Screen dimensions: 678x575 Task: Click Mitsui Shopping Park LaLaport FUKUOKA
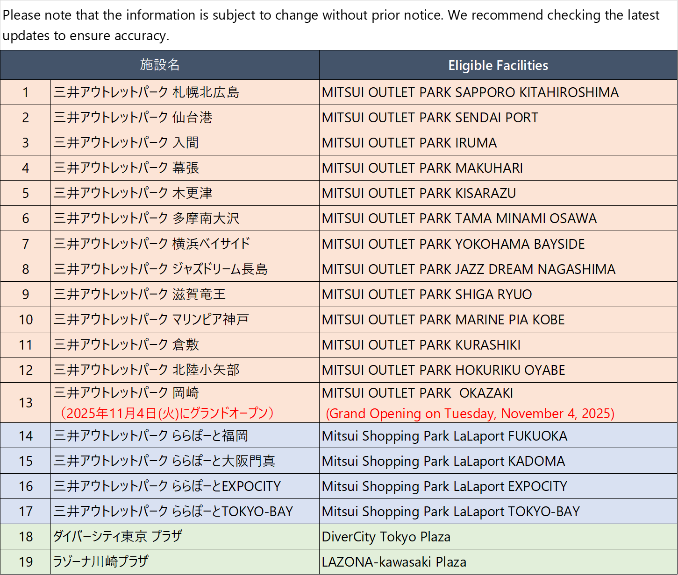[444, 436]
